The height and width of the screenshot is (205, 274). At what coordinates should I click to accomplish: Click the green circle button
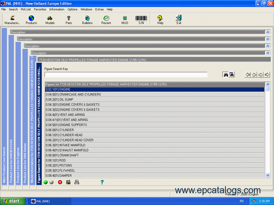(x=45, y=182)
